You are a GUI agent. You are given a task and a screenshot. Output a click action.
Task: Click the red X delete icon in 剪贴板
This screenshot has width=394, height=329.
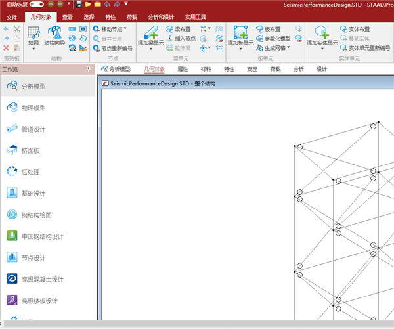(7, 48)
